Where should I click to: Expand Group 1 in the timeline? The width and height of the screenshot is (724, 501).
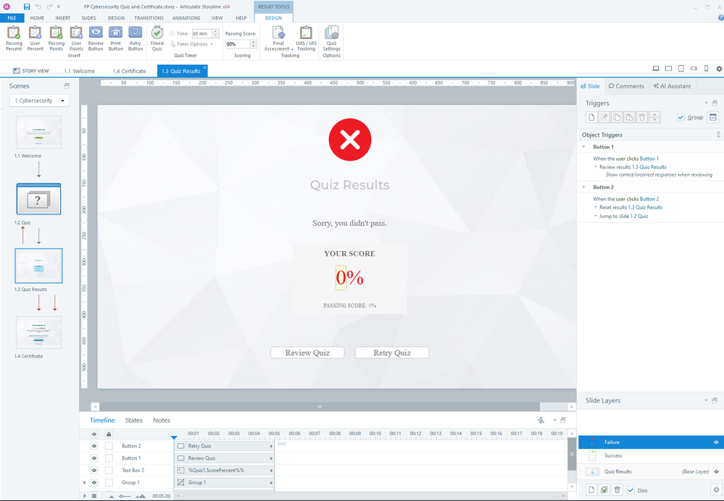(x=85, y=482)
